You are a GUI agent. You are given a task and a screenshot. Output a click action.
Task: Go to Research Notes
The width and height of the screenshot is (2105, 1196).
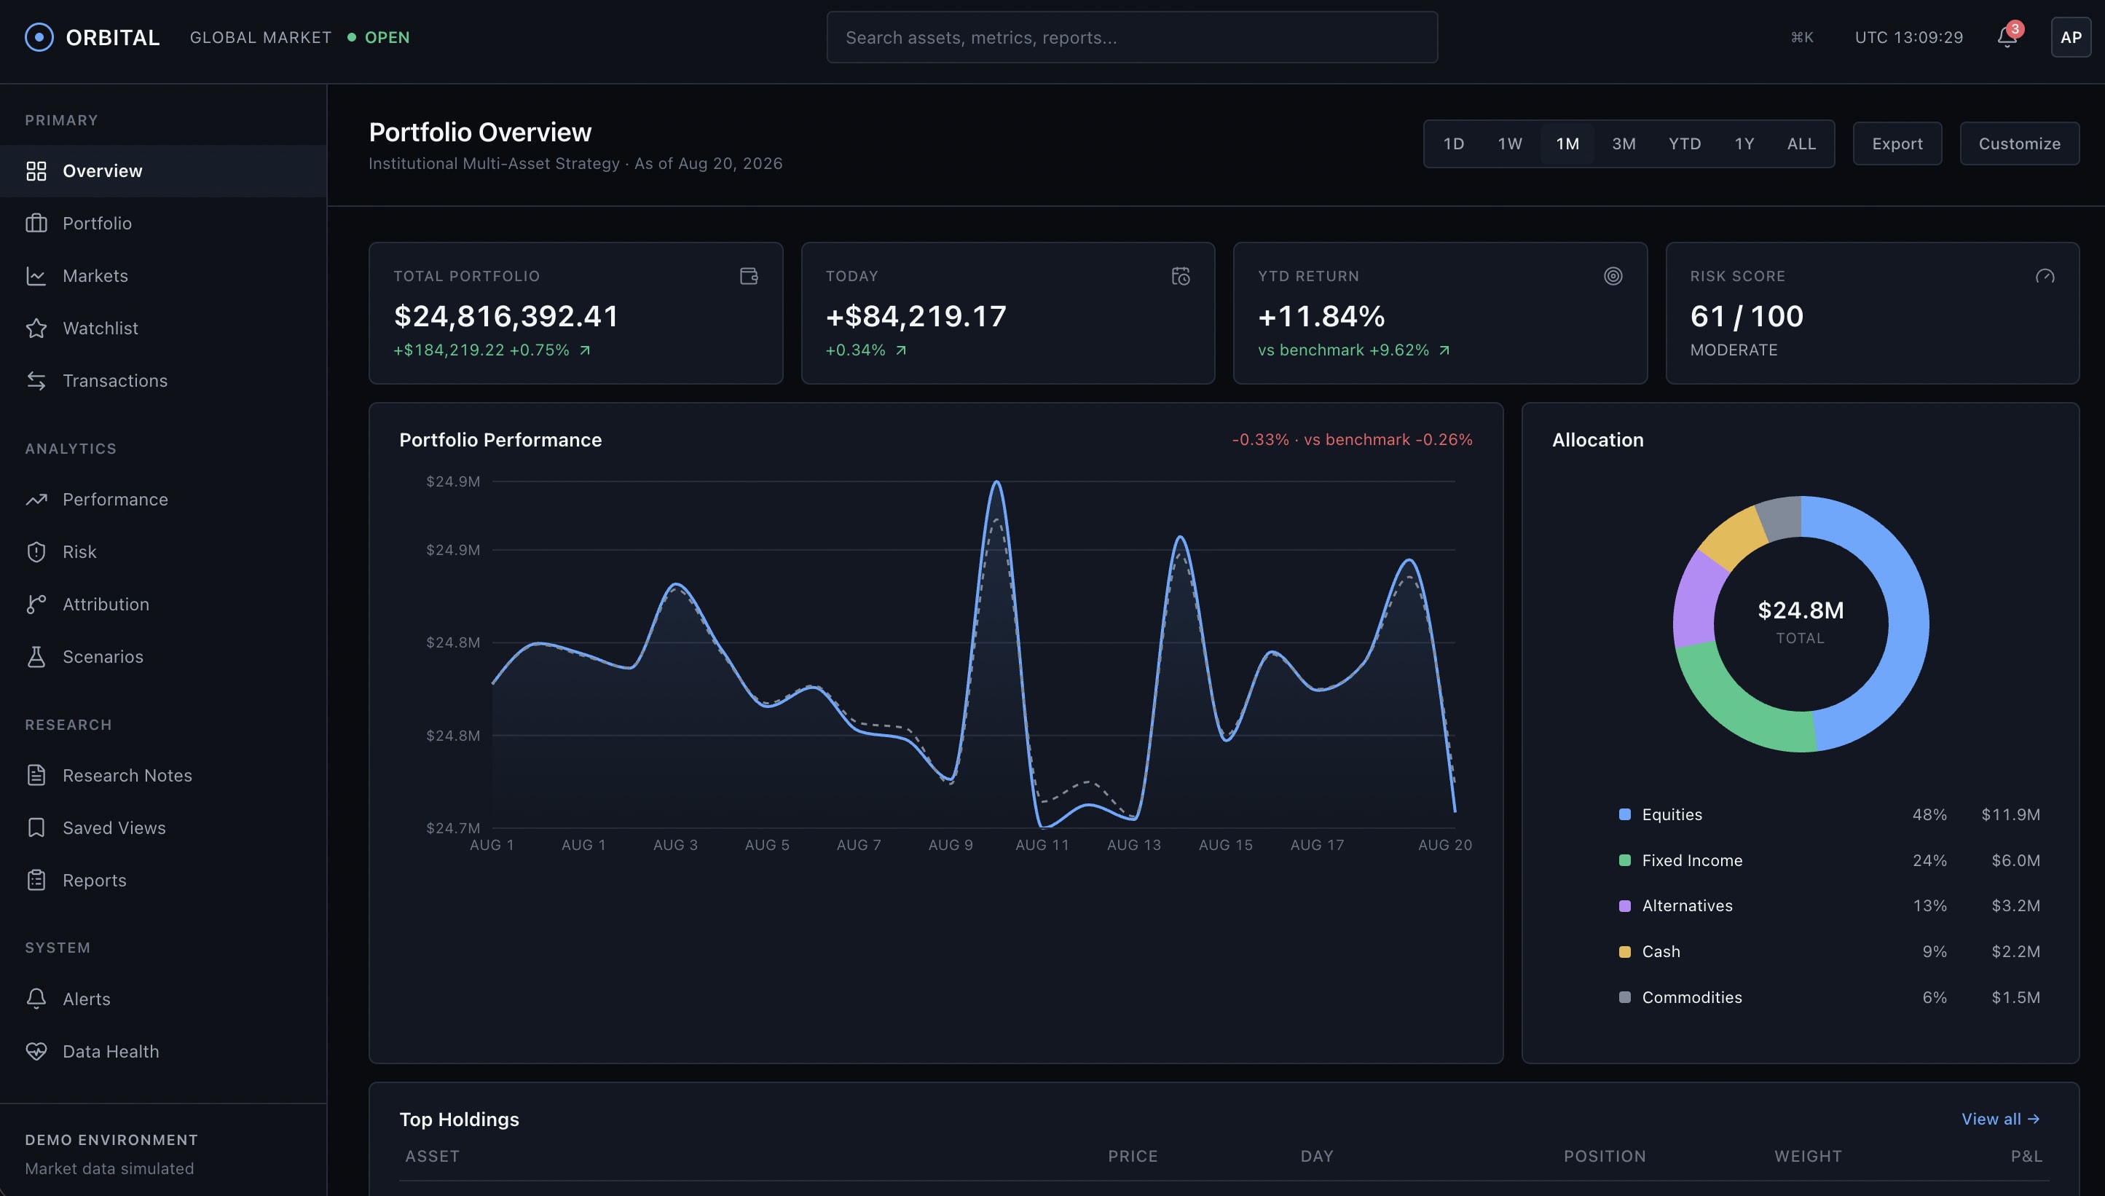(x=163, y=776)
